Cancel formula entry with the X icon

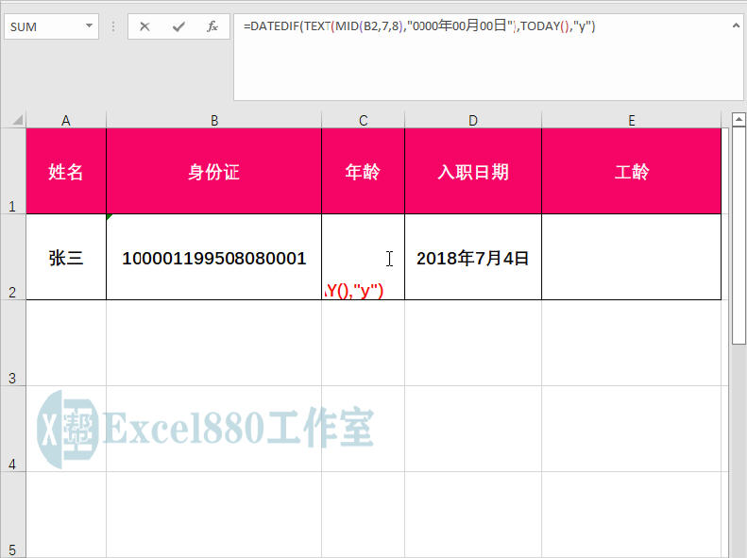tap(144, 26)
